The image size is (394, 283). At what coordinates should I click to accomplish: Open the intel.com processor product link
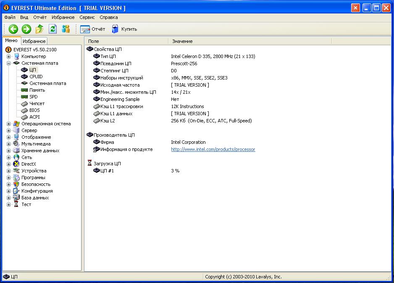(213, 149)
